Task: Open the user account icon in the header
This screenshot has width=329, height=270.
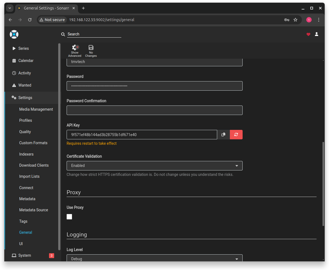Action: click(x=317, y=34)
